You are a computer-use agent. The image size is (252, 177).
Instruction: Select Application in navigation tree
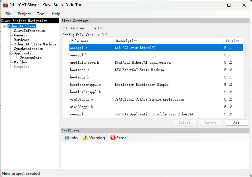25,53
